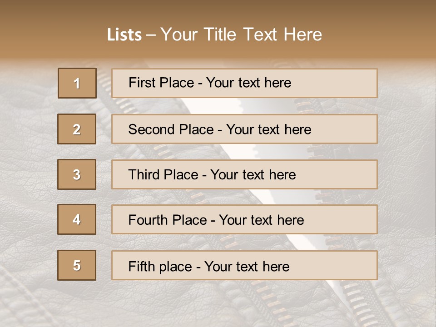
Task: Select the number 4 box
Action: click(77, 219)
